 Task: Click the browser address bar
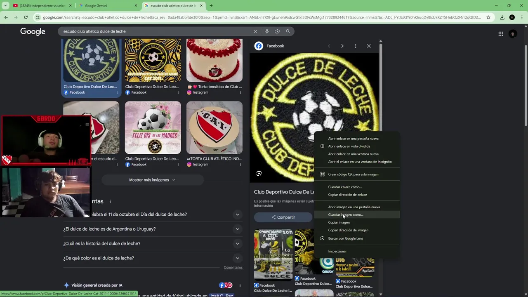coord(262,17)
